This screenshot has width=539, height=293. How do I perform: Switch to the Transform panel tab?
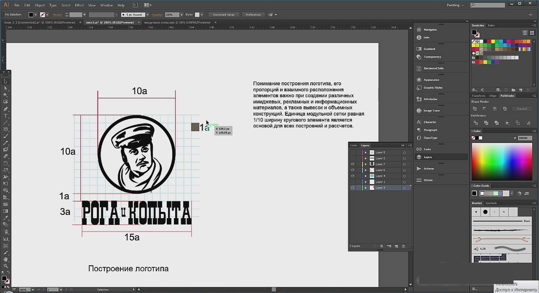(479, 96)
